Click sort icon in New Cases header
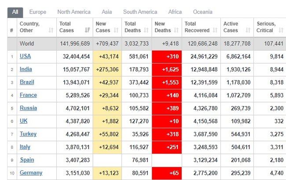This screenshot has height=180, width=286. coord(116,30)
